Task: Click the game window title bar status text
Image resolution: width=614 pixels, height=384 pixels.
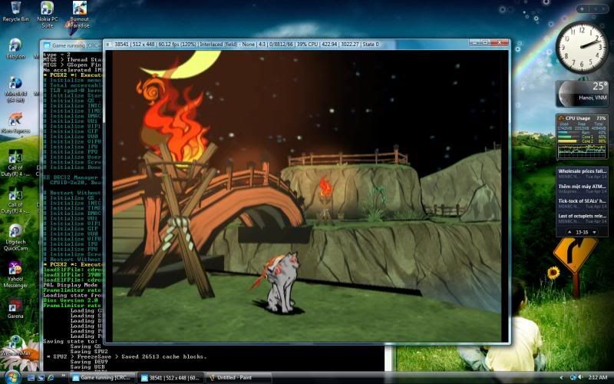Action: (246, 45)
